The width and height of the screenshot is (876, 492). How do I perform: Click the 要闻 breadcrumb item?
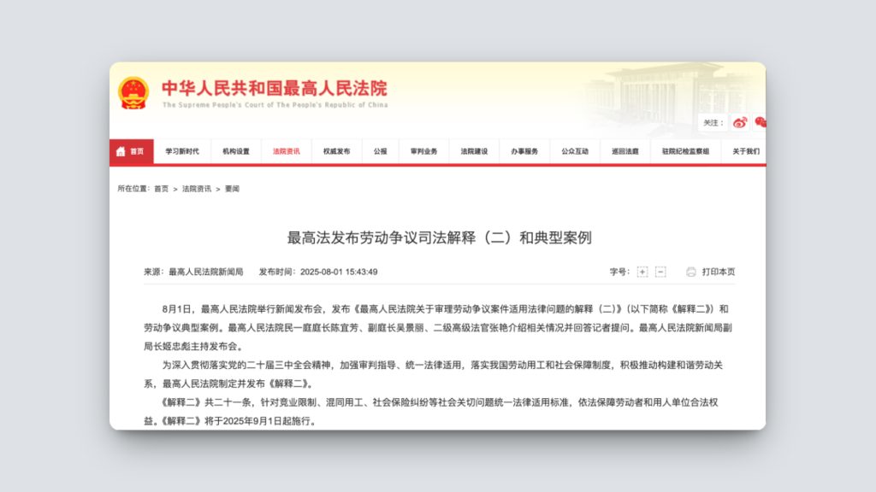(232, 189)
